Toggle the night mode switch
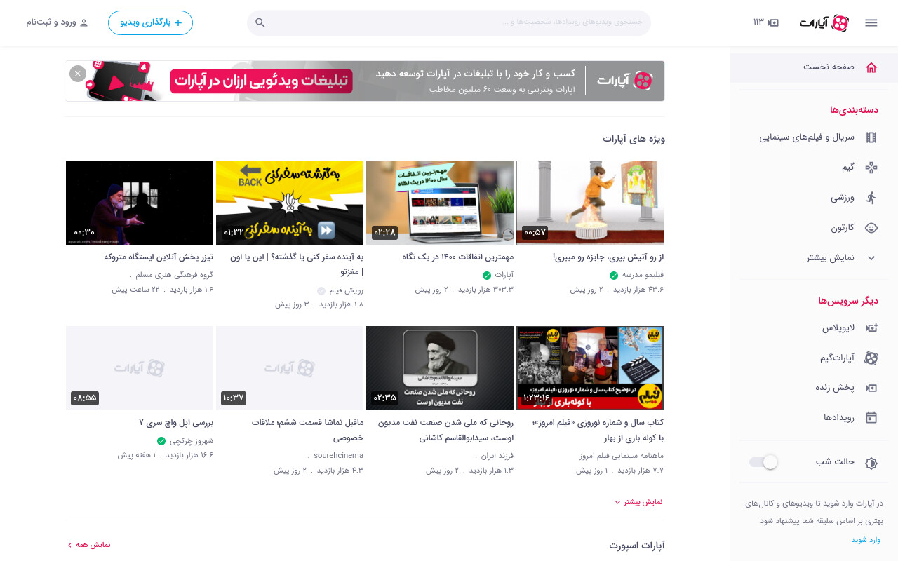Image resolution: width=898 pixels, height=561 pixels. 763,462
